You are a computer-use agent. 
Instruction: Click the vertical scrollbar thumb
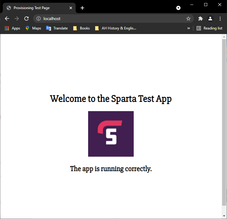(224, 122)
